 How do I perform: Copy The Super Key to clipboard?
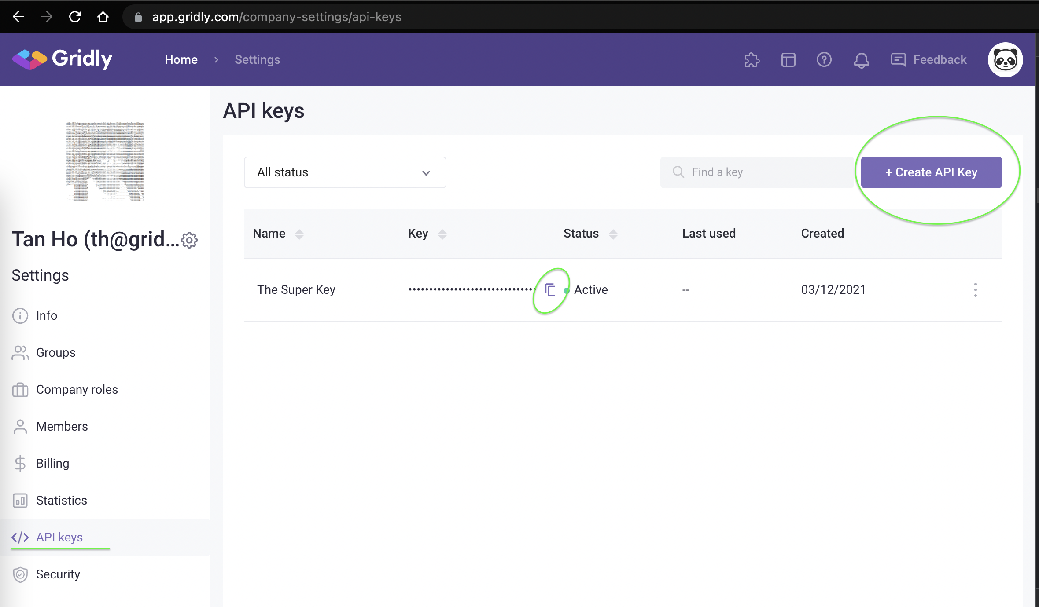(550, 290)
